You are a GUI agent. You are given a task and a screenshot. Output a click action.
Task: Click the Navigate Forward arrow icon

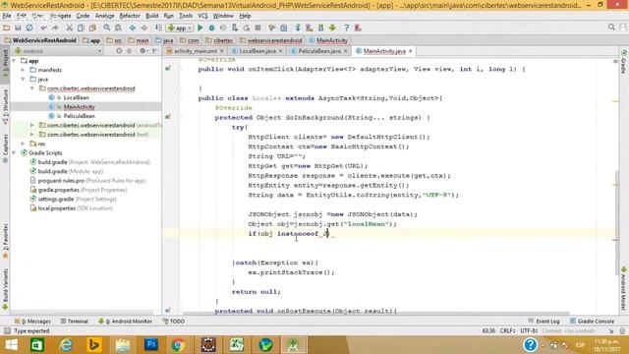pos(144,28)
